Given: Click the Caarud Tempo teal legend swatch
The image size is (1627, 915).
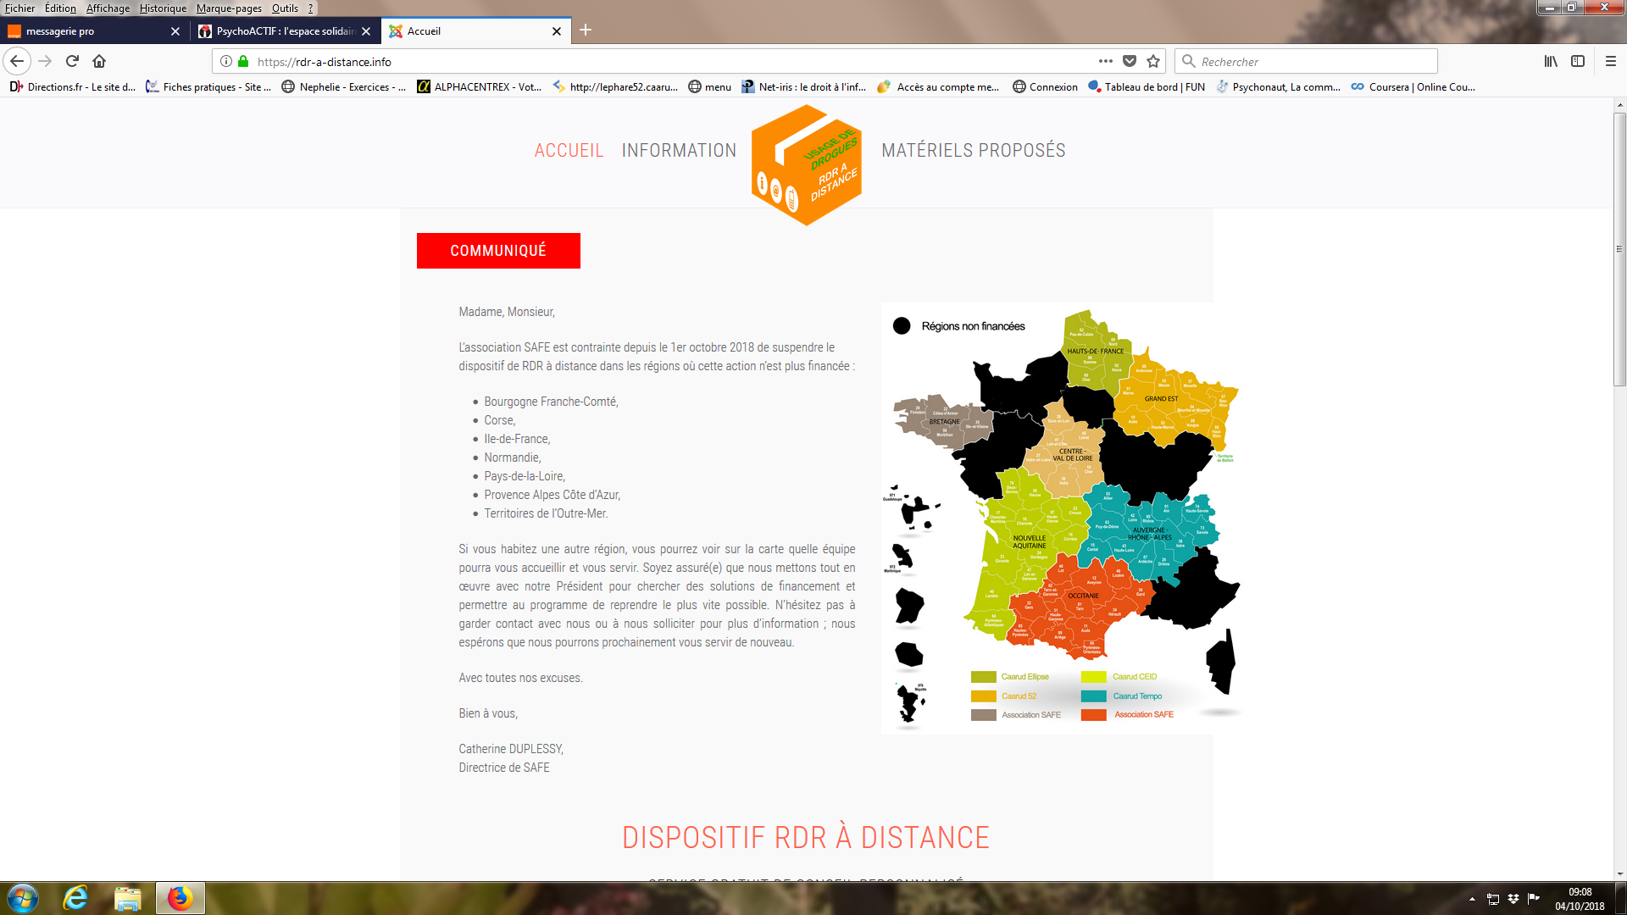Looking at the screenshot, I should tap(1093, 696).
